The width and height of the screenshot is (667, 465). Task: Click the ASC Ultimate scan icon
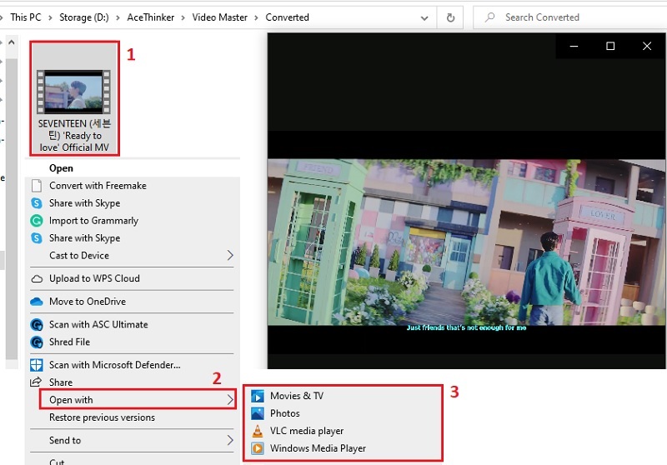pyautogui.click(x=37, y=325)
